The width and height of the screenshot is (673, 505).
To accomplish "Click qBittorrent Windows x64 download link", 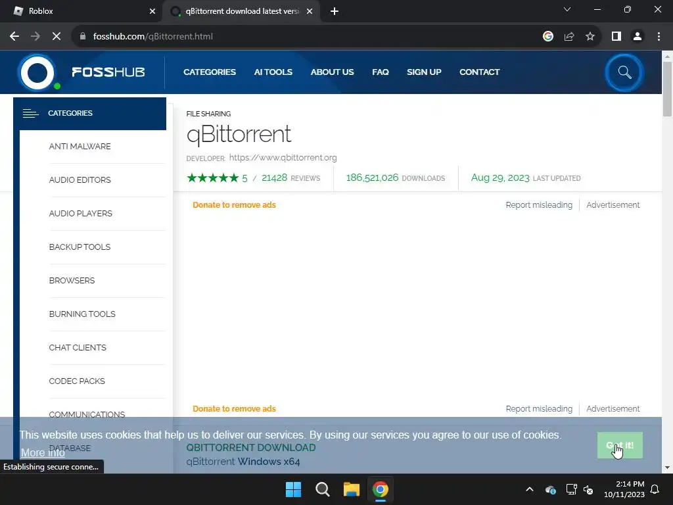I will click(x=243, y=462).
